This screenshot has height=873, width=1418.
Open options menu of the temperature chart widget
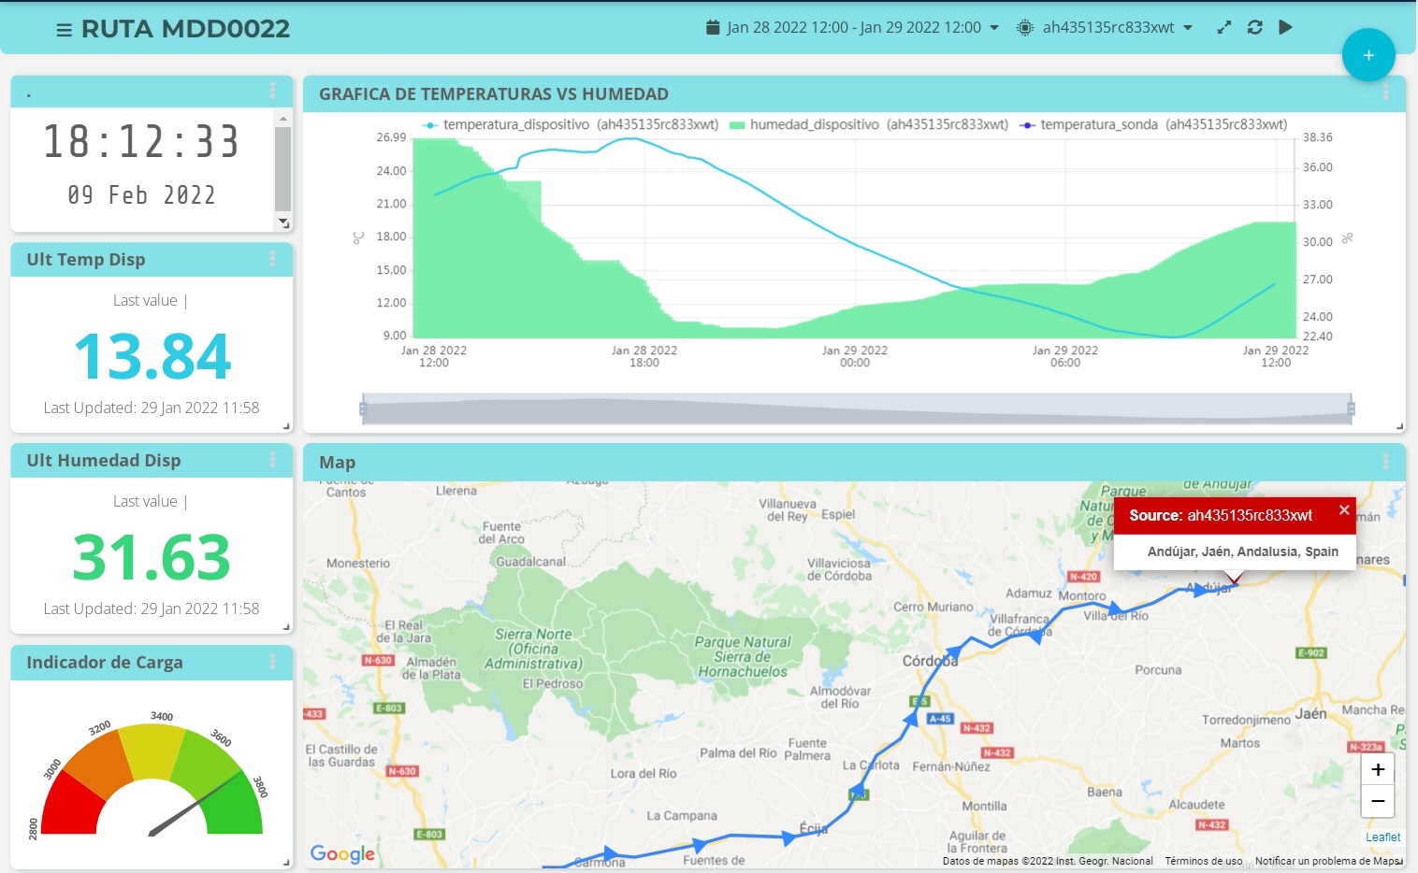(1385, 93)
